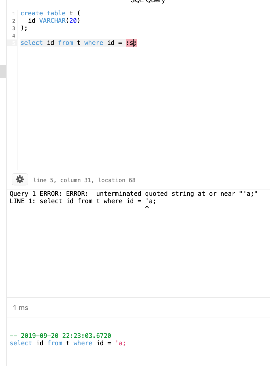
Task: Click the gutter number for line 1
Action: [13, 13]
